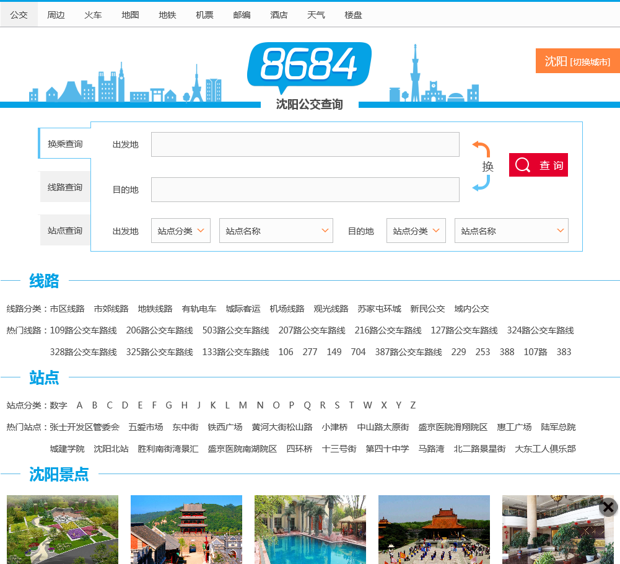Switch city via 沈阳 [切换城市] button
This screenshot has height=564, width=620.
(x=577, y=61)
